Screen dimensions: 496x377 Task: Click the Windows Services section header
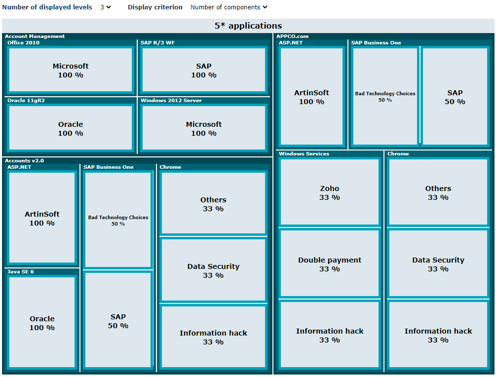tap(304, 154)
